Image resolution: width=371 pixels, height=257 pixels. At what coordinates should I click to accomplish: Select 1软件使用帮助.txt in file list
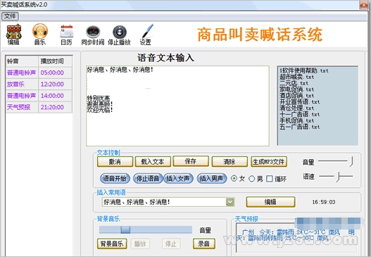[x=304, y=70]
